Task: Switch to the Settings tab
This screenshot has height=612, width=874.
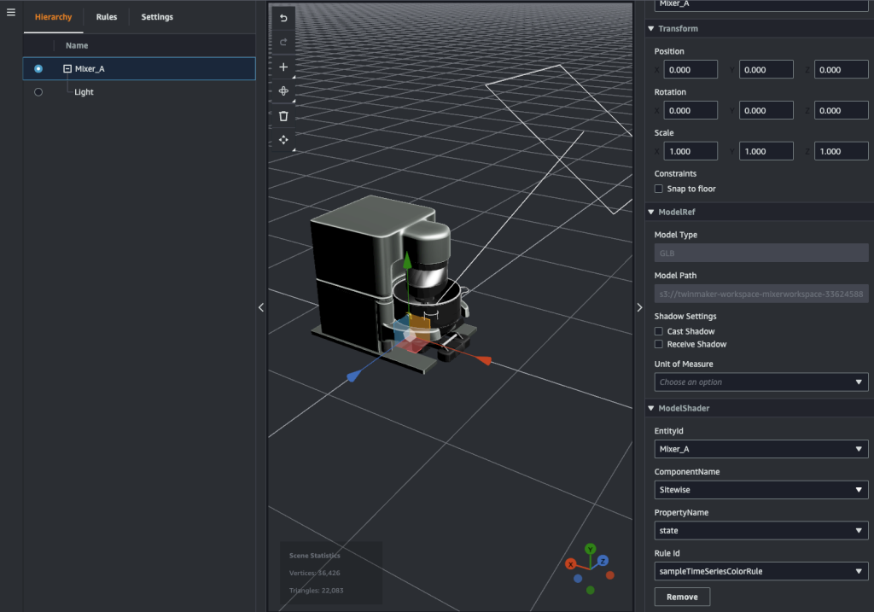Action: coord(157,17)
